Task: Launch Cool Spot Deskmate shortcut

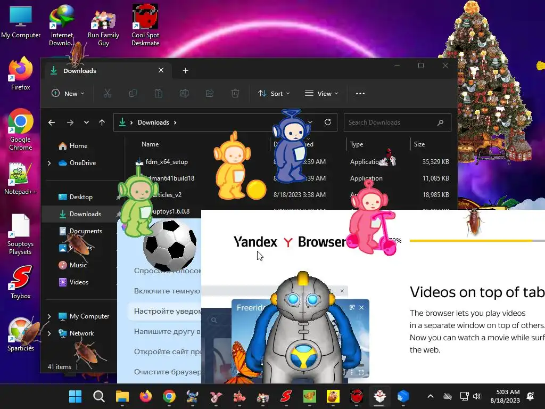Action: point(145,25)
